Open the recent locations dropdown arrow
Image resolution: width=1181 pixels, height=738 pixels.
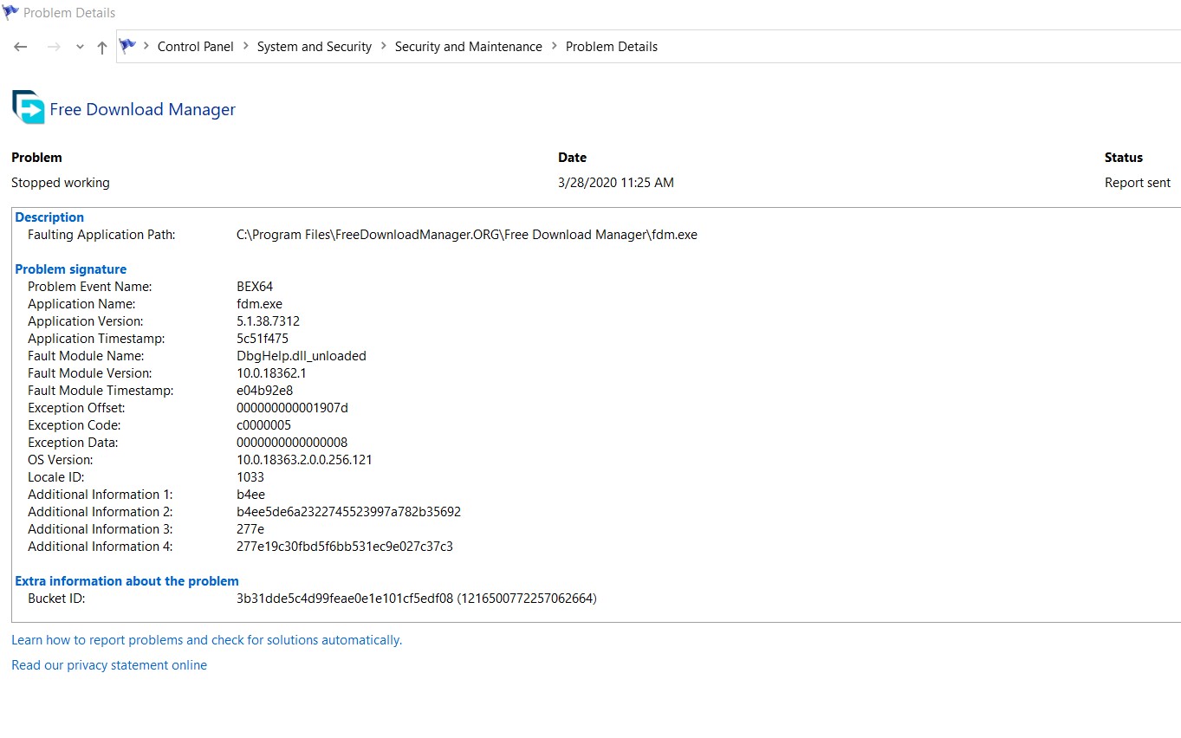coord(80,48)
